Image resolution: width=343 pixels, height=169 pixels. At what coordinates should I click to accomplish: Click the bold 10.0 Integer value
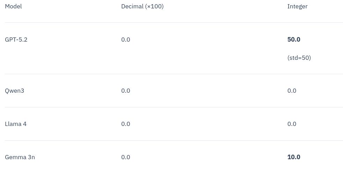pyautogui.click(x=294, y=157)
